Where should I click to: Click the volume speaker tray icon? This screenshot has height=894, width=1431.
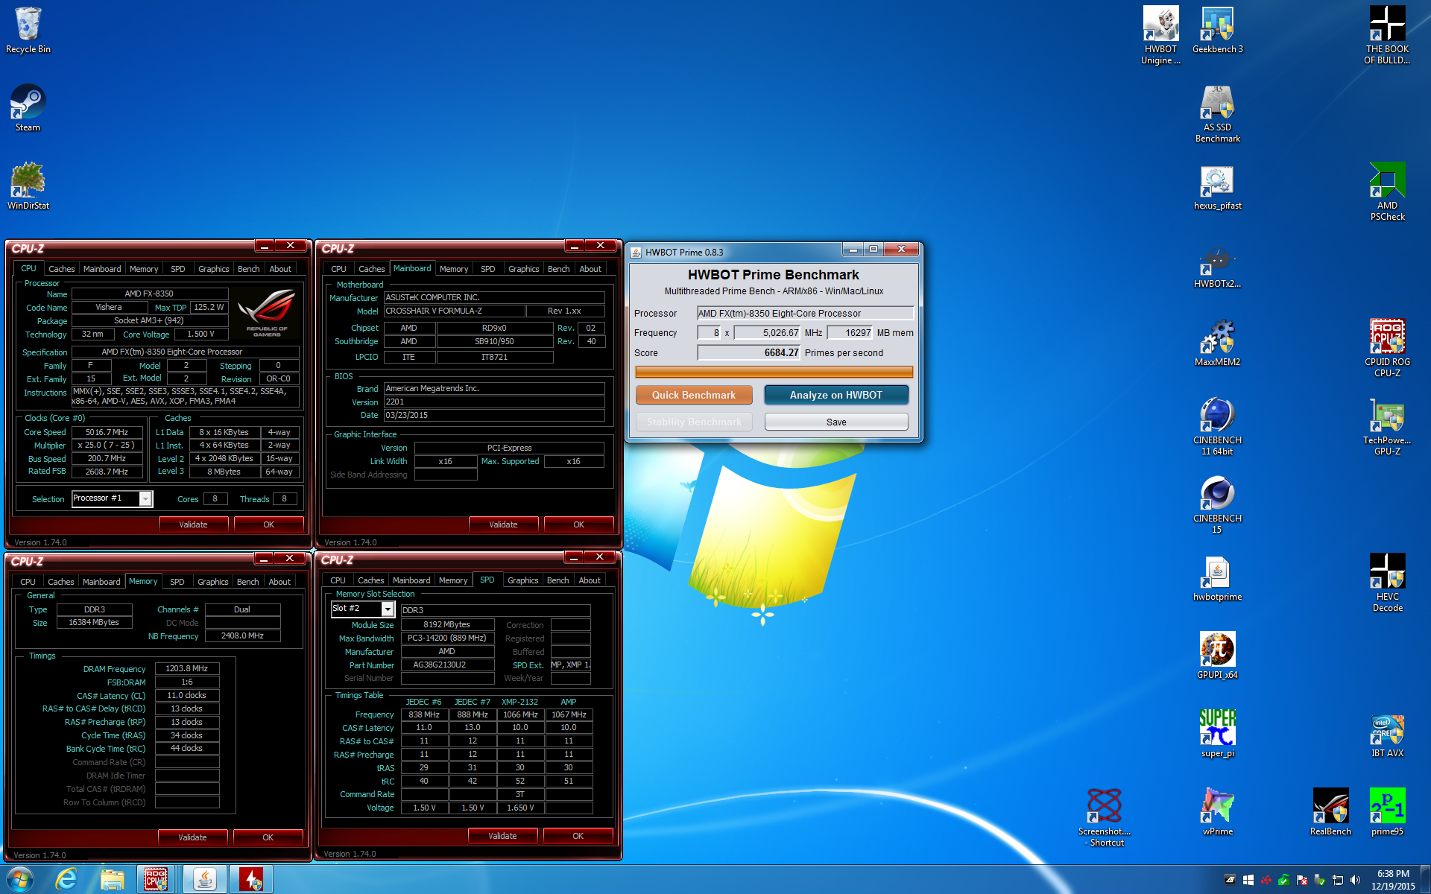(1355, 880)
